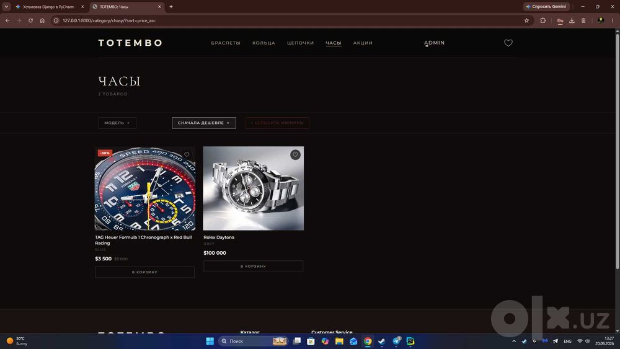Open Telegram from the taskbar
This screenshot has height=349, width=620.
396,341
